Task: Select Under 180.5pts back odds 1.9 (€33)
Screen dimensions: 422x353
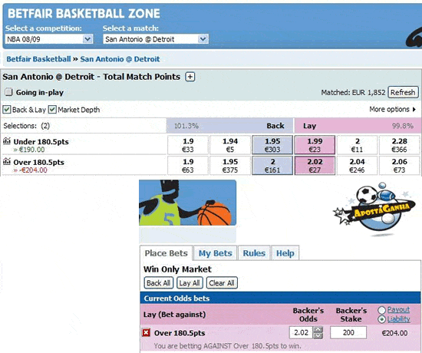Action: [x=188, y=145]
